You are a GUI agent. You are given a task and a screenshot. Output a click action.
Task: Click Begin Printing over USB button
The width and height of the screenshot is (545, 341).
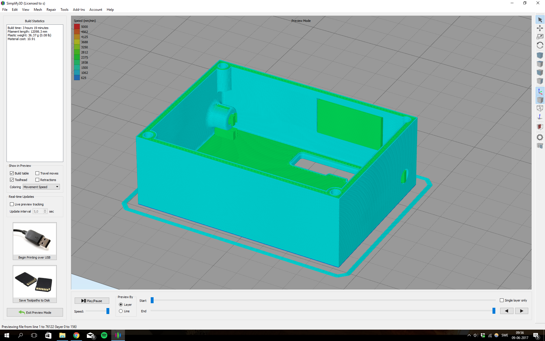[35, 241]
